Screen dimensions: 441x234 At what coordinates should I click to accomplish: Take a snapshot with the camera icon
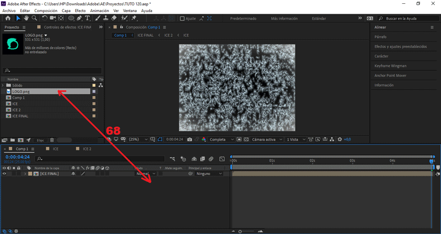pos(190,140)
